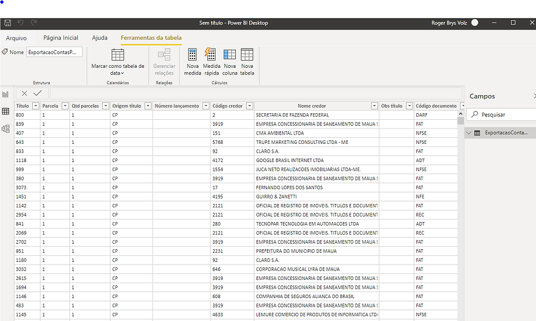
Task: Click the Pesquisar search field
Action: (501, 114)
